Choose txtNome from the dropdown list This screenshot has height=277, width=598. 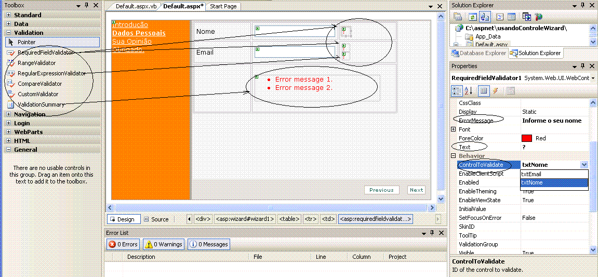click(554, 183)
